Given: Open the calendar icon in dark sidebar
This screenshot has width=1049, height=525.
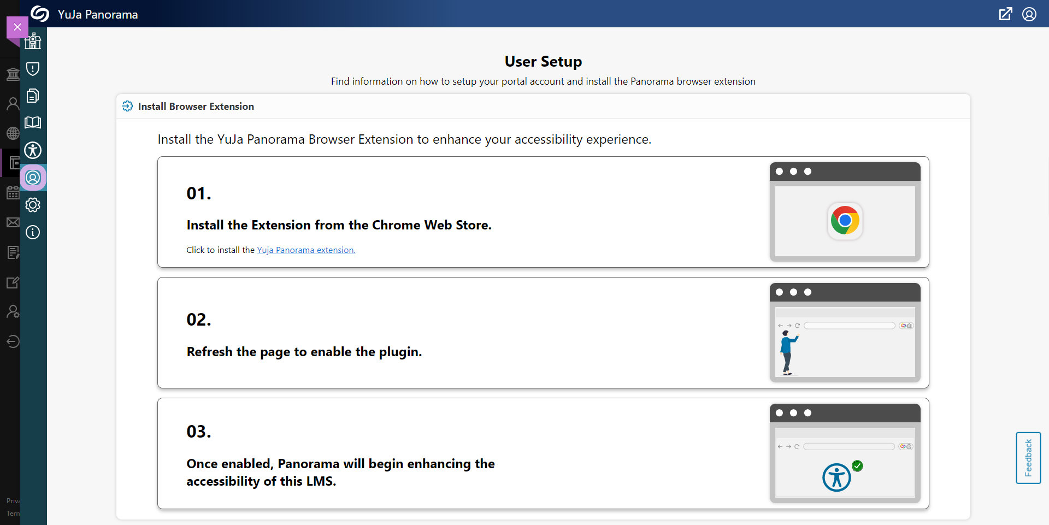Looking at the screenshot, I should click(x=13, y=193).
